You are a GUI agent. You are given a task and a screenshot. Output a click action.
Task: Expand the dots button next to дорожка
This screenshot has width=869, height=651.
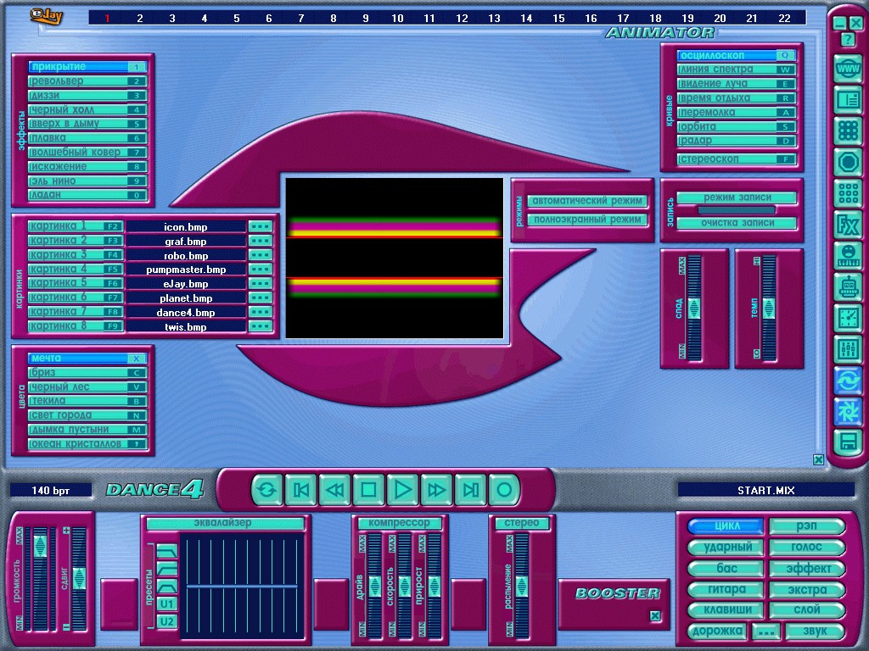tap(766, 632)
